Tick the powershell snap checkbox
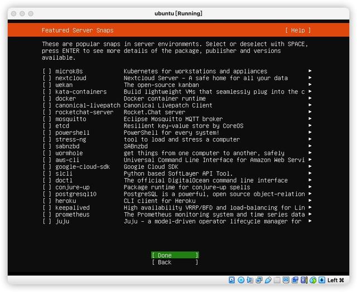This screenshot has height=292, width=357. 47,133
